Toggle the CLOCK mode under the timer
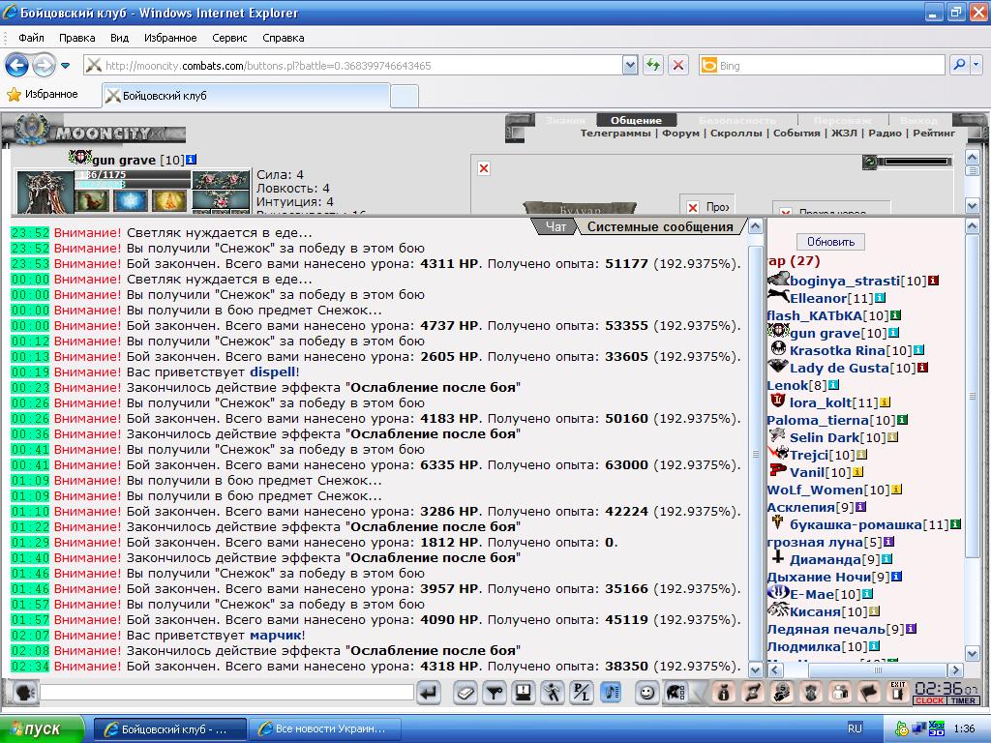Screen dimensions: 991x743 click(x=929, y=700)
